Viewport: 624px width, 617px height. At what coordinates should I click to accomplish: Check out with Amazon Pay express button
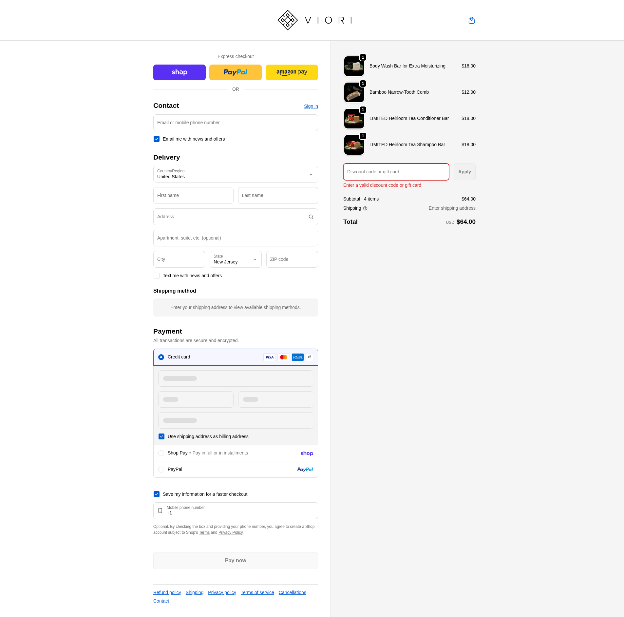pos(292,72)
